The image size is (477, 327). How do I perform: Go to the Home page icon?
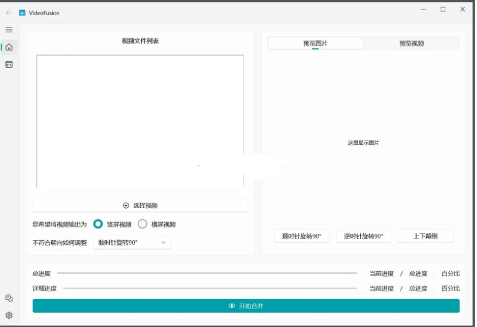pos(9,47)
